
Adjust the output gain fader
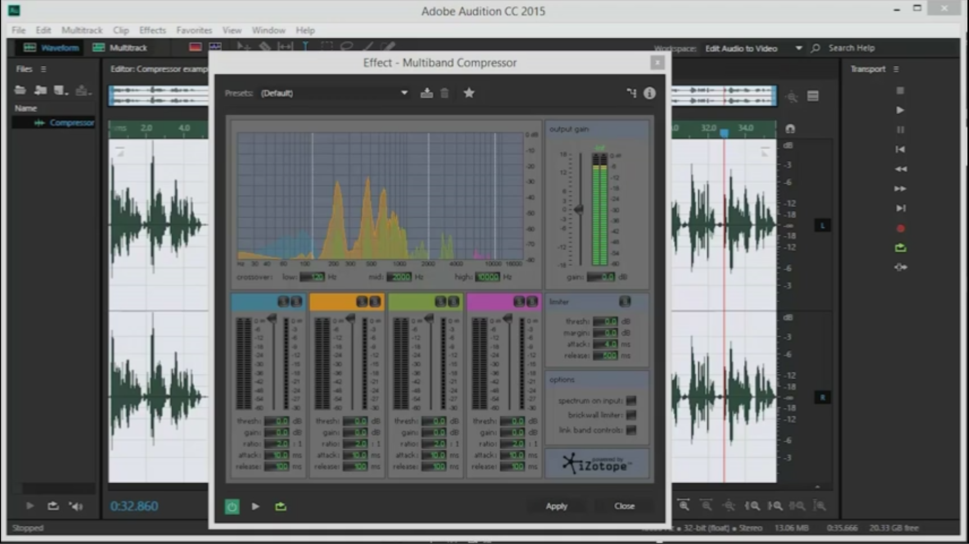click(579, 209)
